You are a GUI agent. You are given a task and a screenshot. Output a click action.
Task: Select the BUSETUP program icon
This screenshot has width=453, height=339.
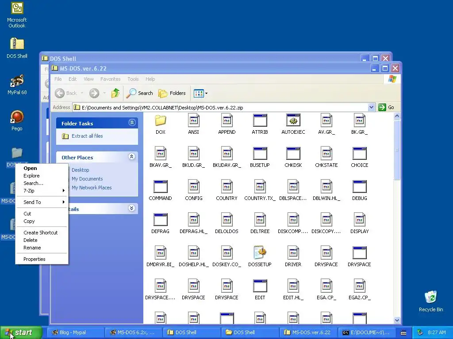[x=260, y=153]
